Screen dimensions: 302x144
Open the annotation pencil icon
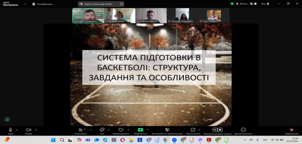tap(7, 120)
